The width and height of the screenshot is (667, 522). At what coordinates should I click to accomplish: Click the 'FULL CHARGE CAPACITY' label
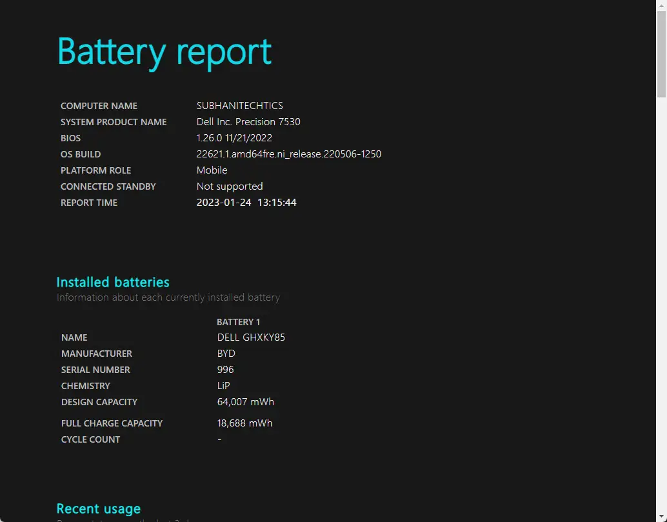click(x=112, y=424)
